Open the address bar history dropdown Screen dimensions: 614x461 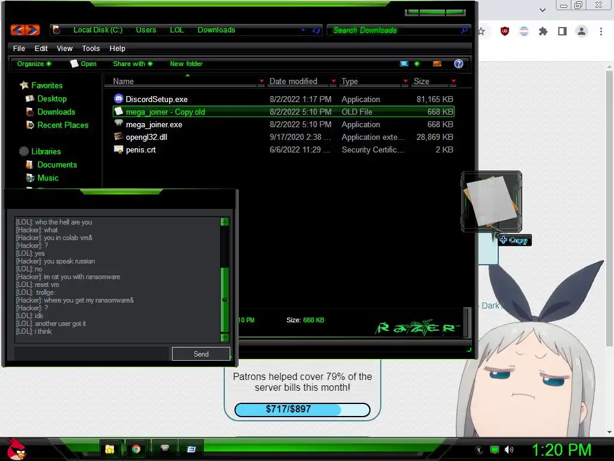pyautogui.click(x=303, y=30)
